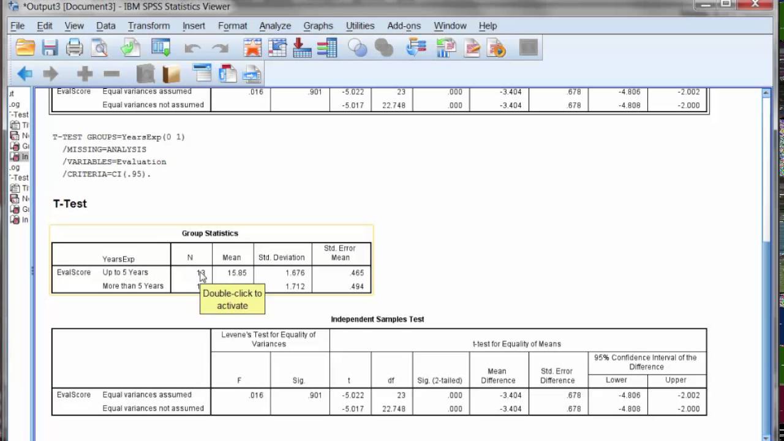Go to data with the star icon

(252, 48)
